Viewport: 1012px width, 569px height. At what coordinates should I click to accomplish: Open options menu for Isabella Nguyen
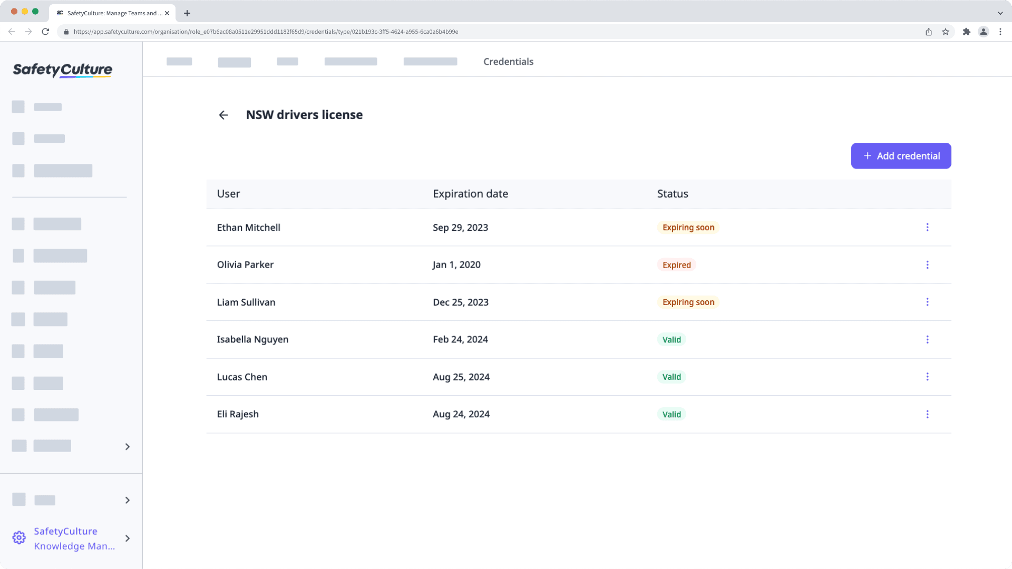927,339
